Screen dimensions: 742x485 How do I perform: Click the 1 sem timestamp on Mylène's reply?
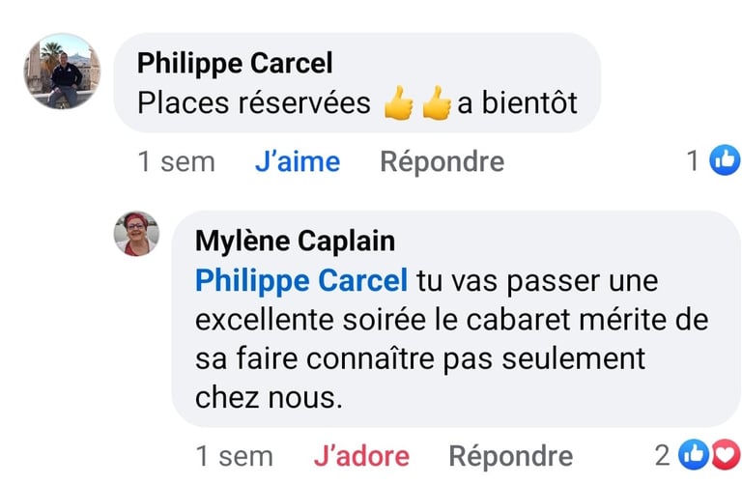[234, 455]
